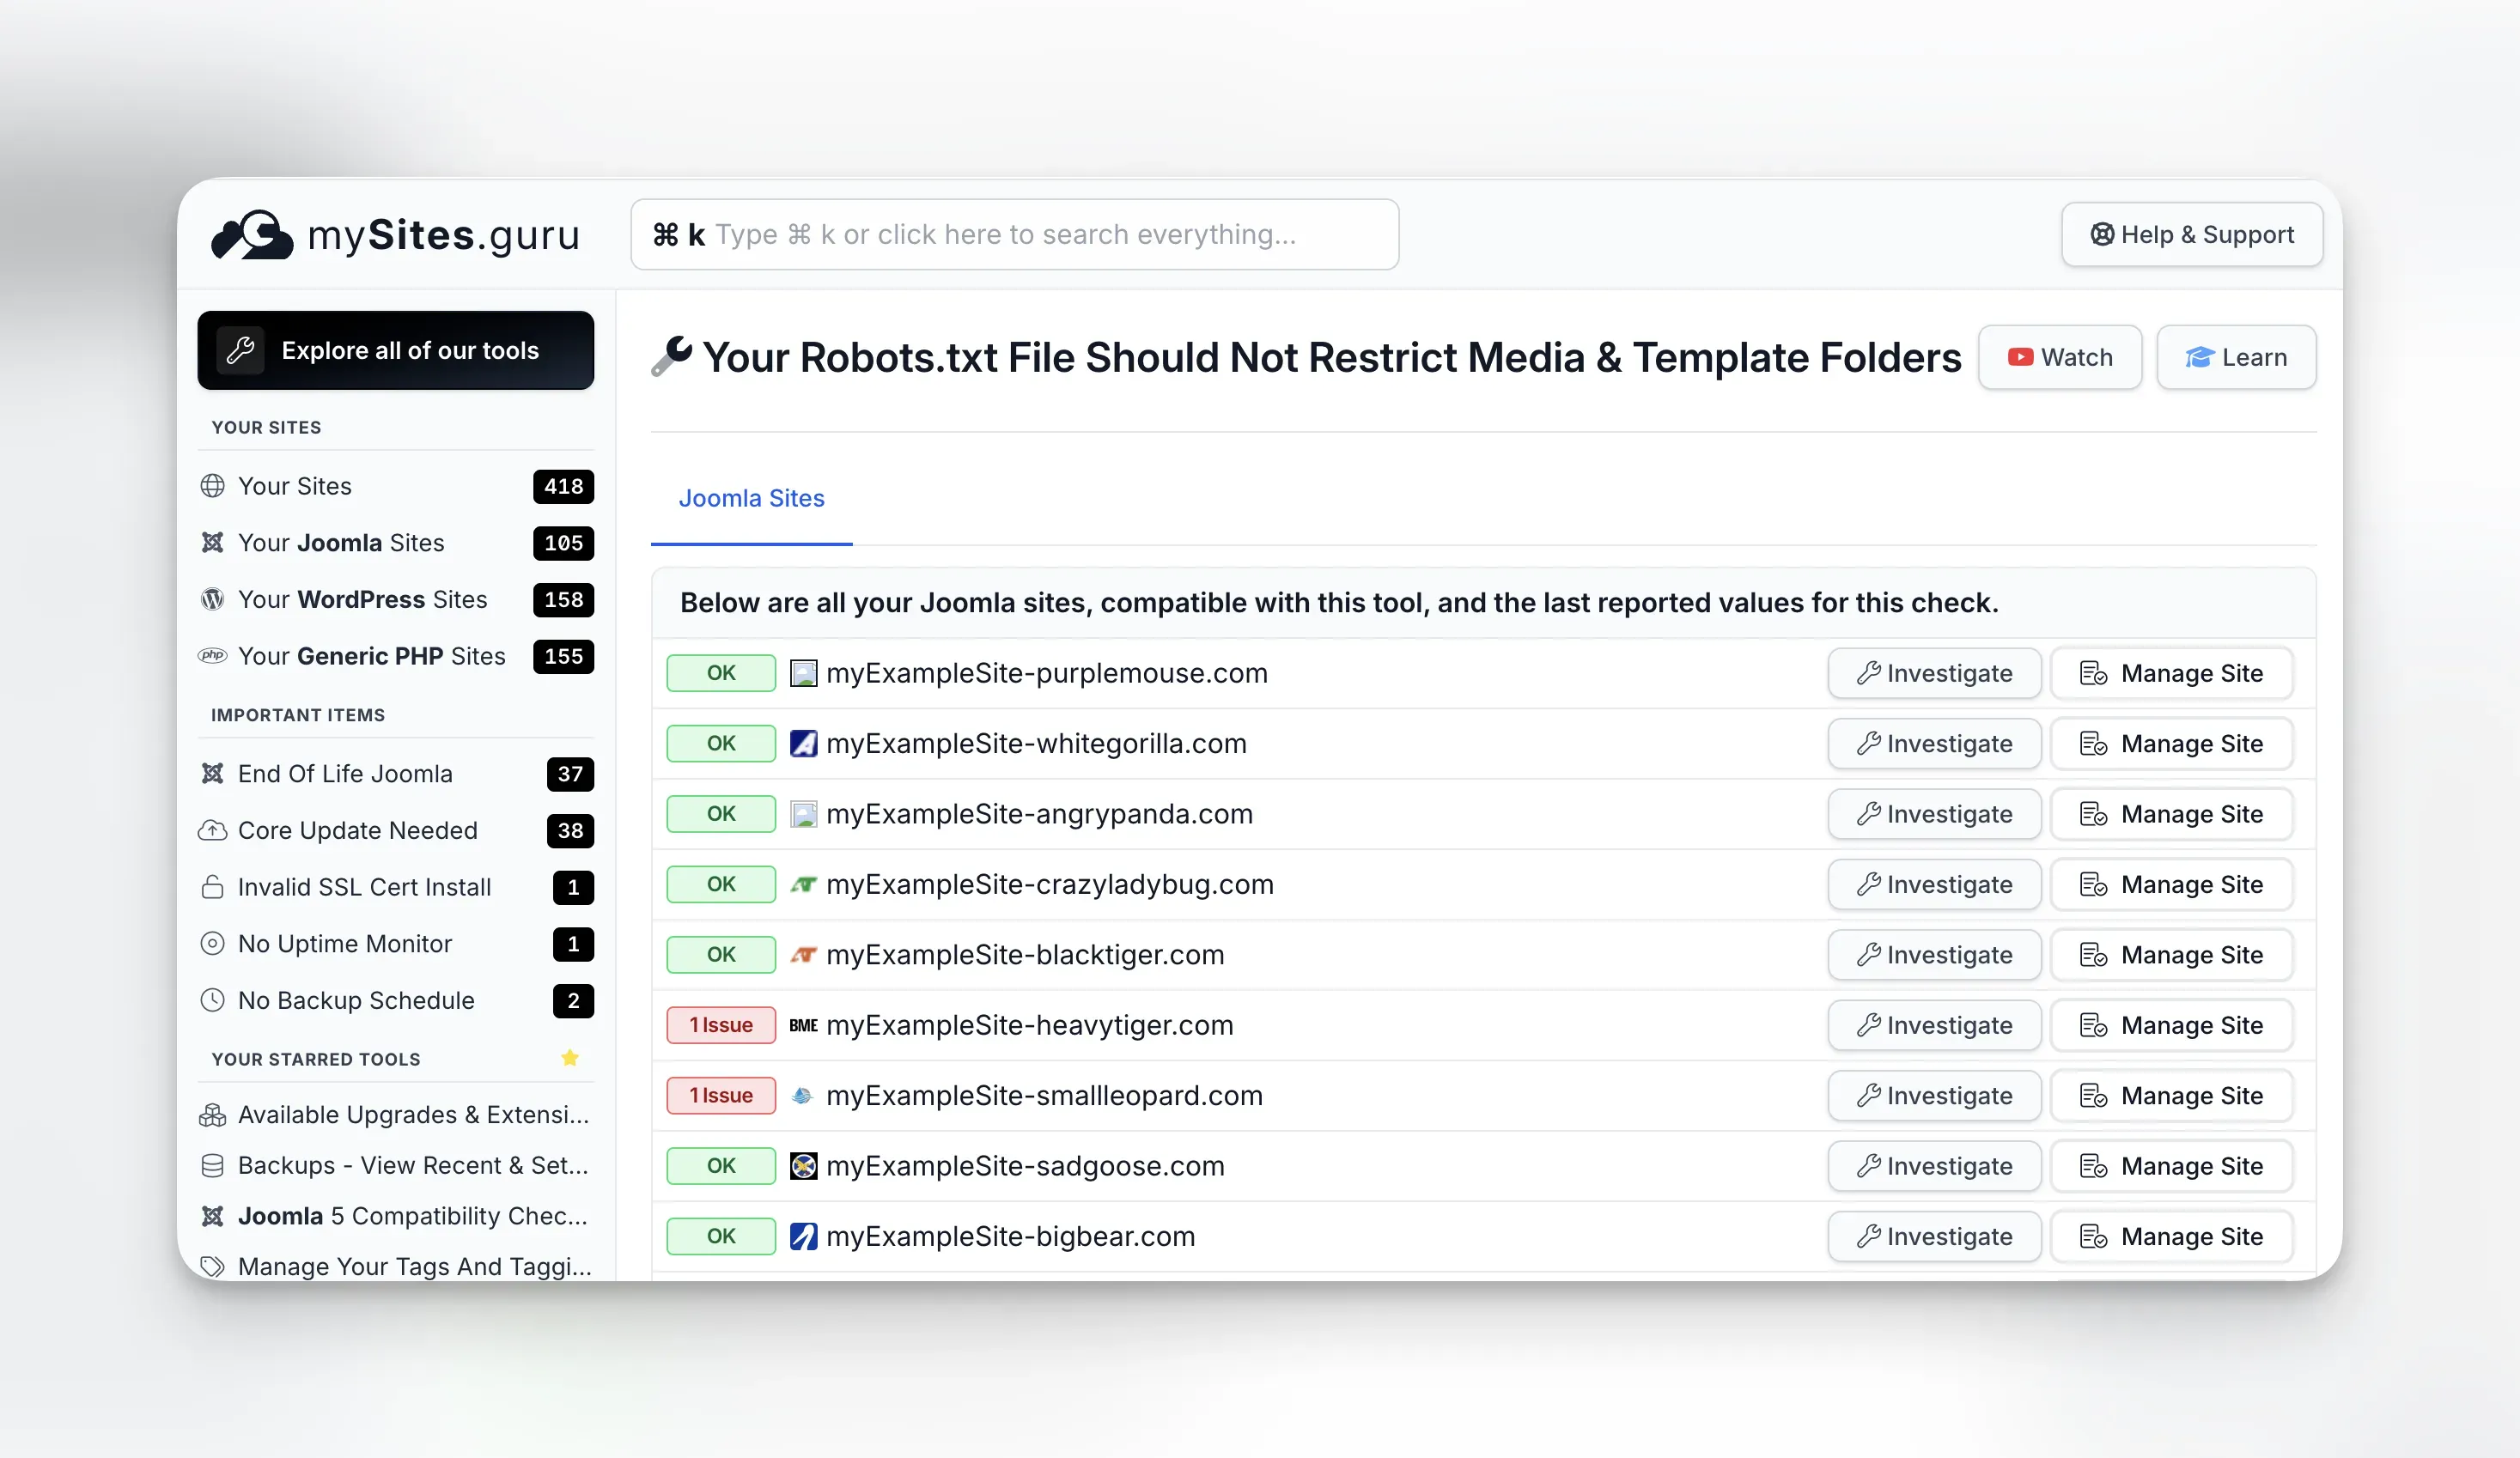Screen dimensions: 2520x1458
Task: Click the cubes icon for Available Upgrades
Action: (x=212, y=1115)
